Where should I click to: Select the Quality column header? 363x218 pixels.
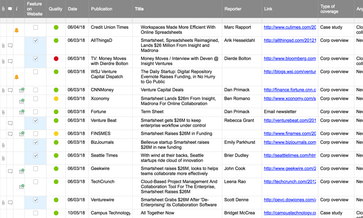56,9
